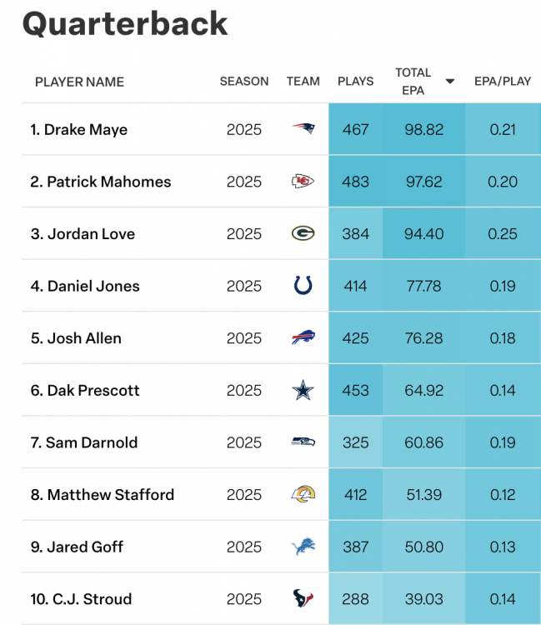Image resolution: width=541 pixels, height=625 pixels.
Task: Click the Houston Texans logo
Action: pyautogui.click(x=303, y=598)
